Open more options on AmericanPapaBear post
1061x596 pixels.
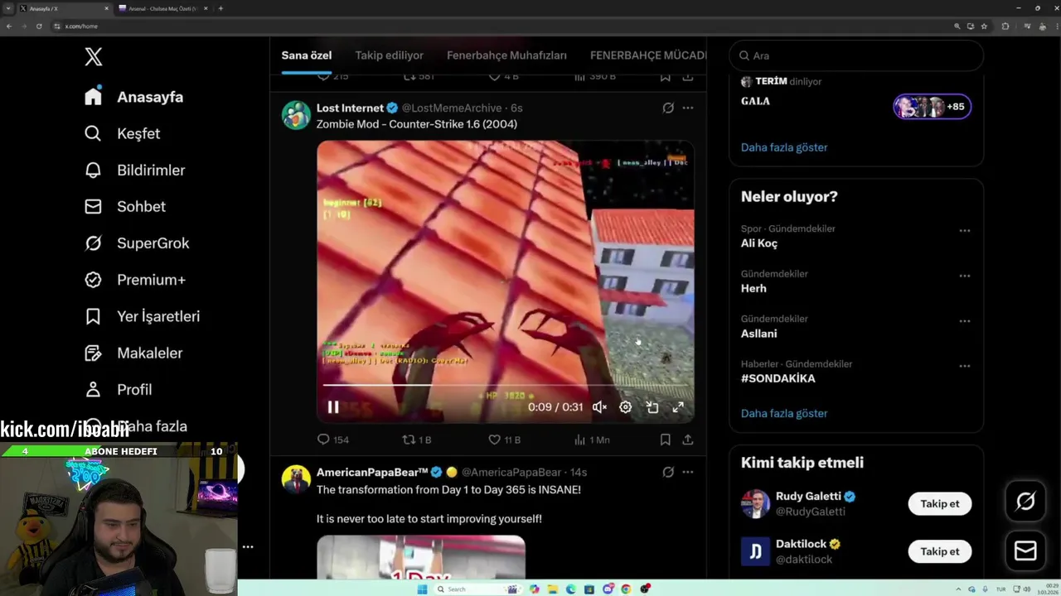point(687,472)
